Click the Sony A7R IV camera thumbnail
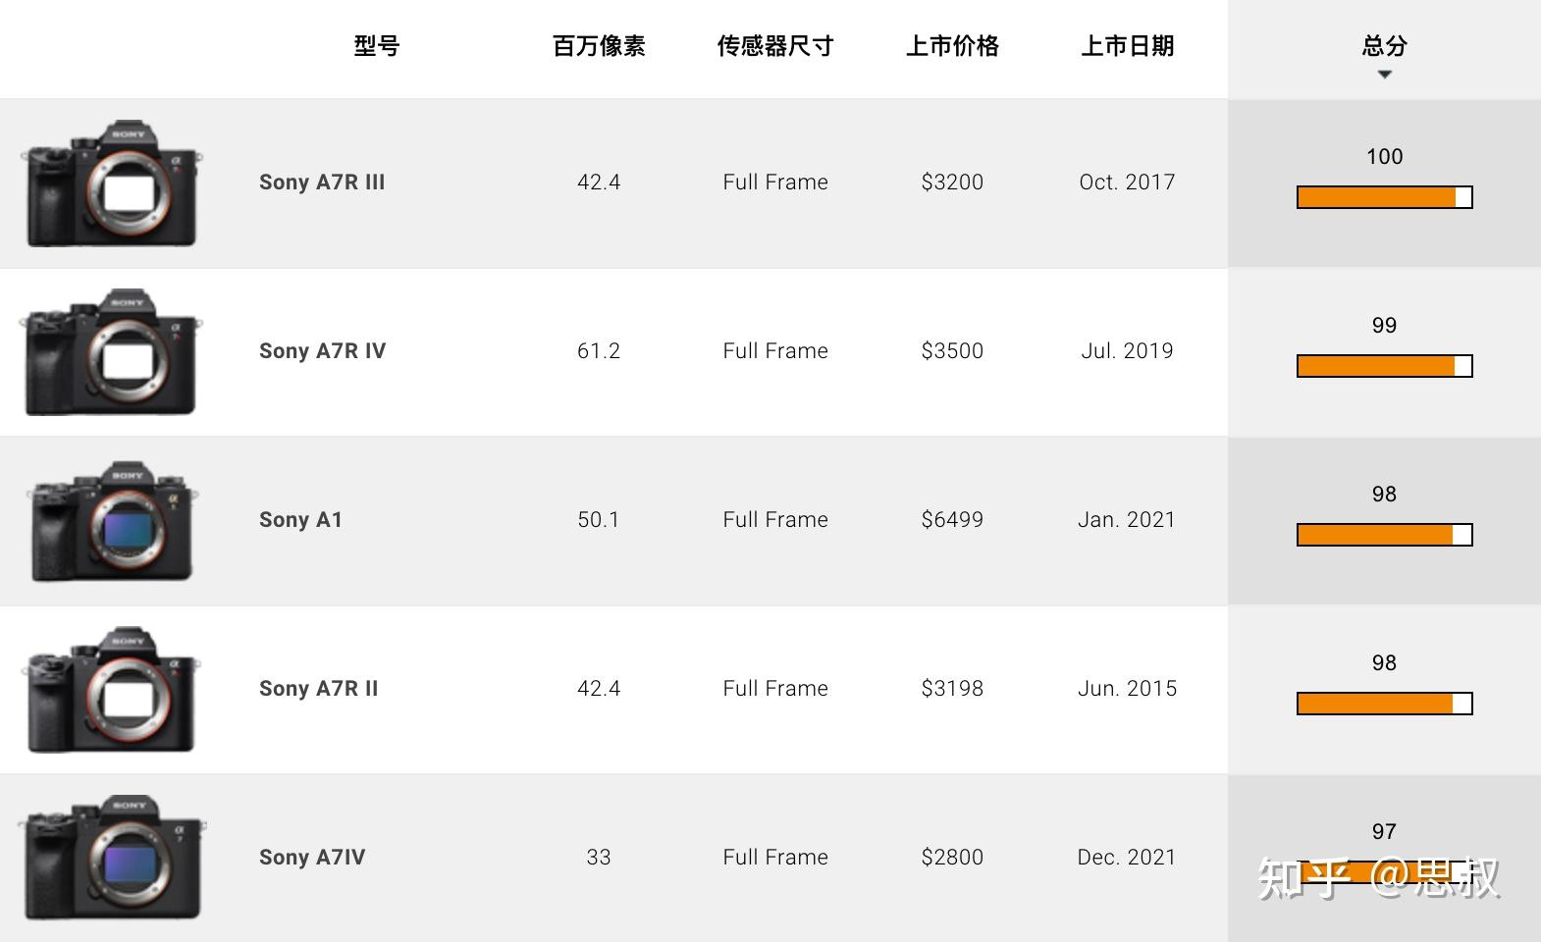This screenshot has height=942, width=1541. 111,350
